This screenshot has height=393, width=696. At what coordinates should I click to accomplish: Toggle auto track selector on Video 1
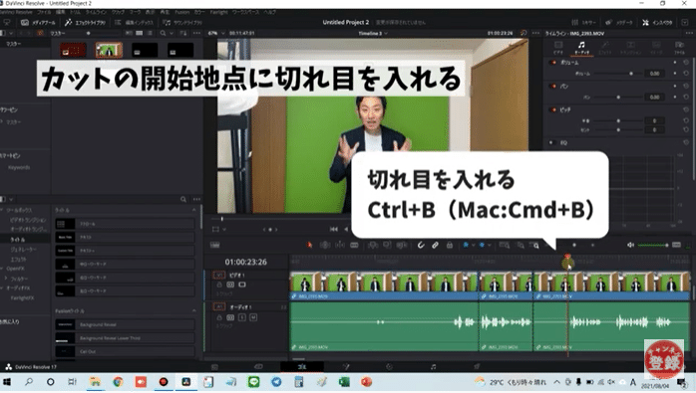[x=230, y=285]
